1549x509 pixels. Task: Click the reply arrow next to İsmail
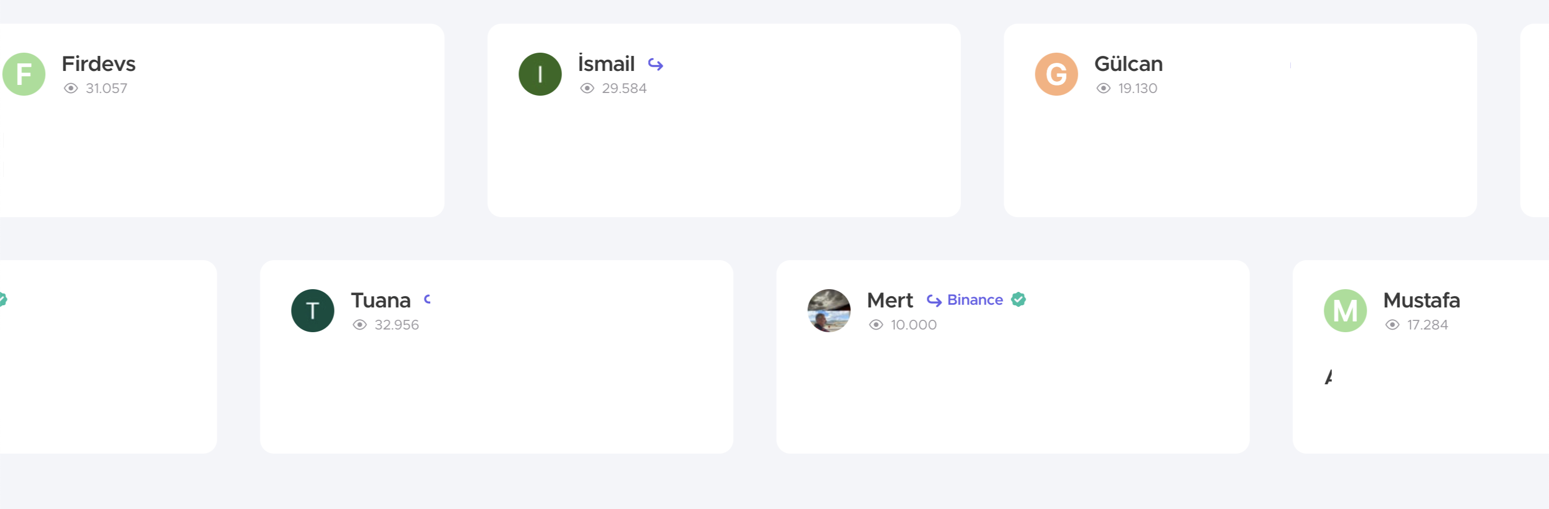click(656, 64)
